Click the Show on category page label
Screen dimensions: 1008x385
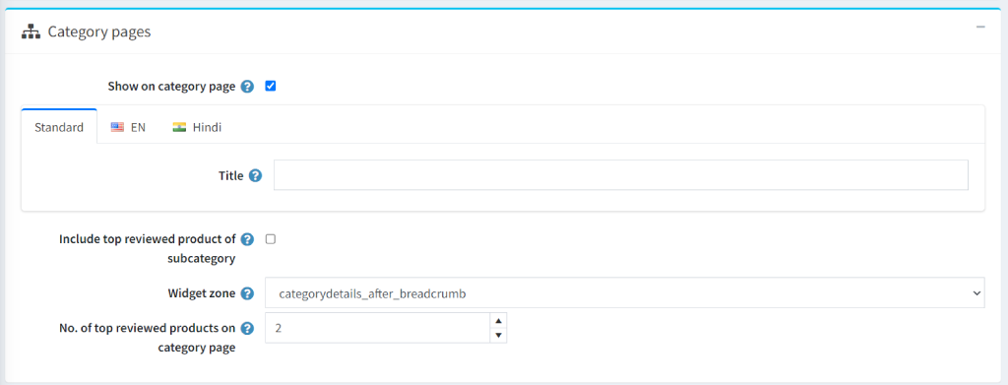point(171,86)
